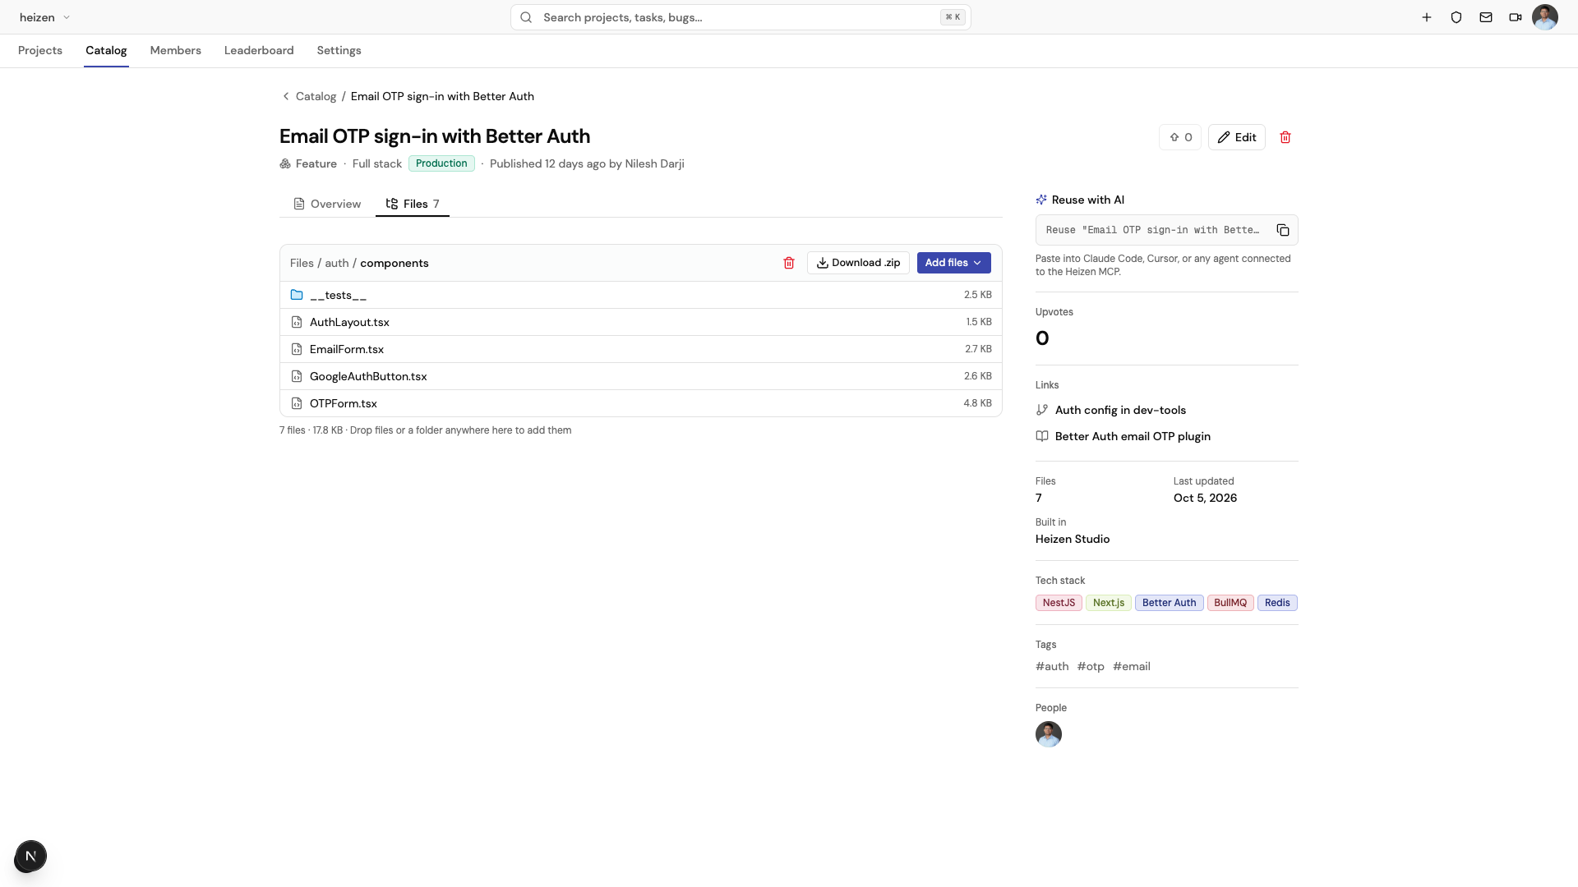Copy the Reuse with AI prompt
The image size is (1578, 887).
1283,230
